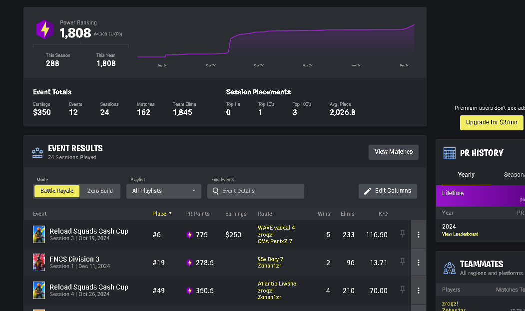Click the Roster column header
This screenshot has width=525, height=311.
[x=266, y=214]
